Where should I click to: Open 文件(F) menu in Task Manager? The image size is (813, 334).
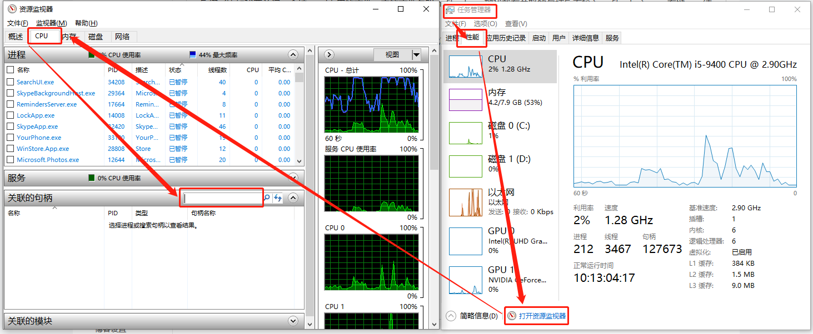click(456, 24)
